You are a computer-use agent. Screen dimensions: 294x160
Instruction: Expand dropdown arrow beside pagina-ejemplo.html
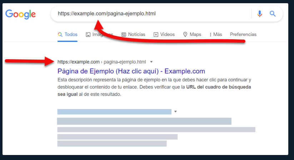(x=151, y=62)
